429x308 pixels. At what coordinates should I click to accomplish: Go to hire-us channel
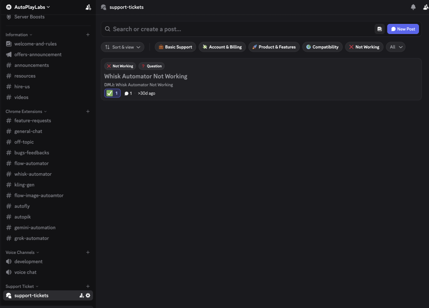(48, 86)
